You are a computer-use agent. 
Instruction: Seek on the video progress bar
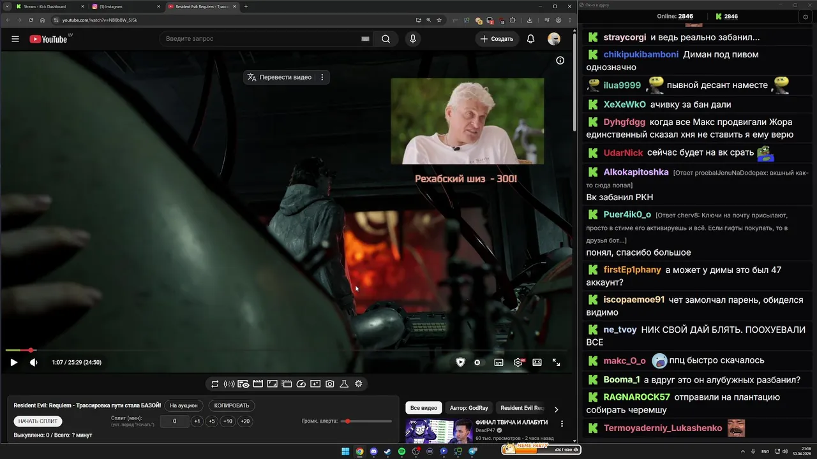287,350
